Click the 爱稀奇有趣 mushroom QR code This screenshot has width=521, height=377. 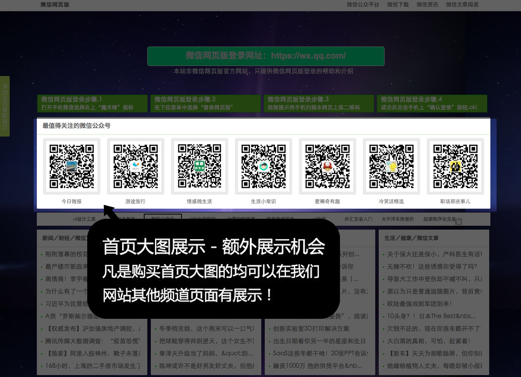(x=327, y=166)
